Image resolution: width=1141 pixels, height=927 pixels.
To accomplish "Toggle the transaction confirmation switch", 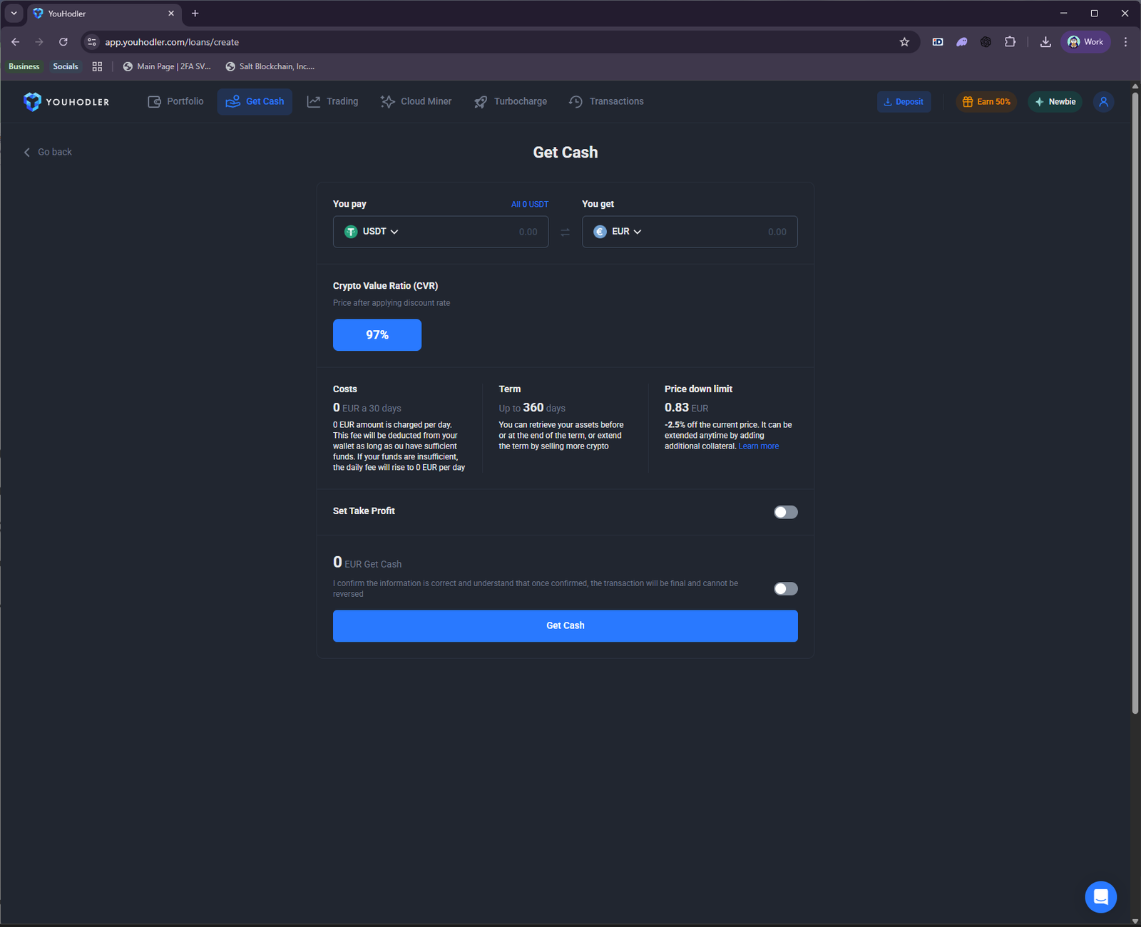I will tap(785, 588).
